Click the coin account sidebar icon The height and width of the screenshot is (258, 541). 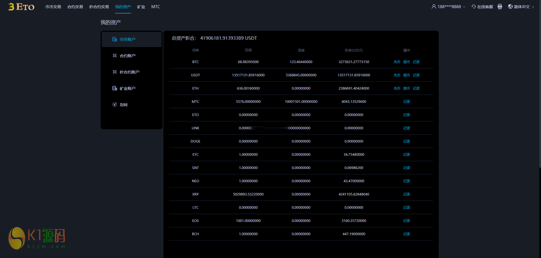point(115,39)
